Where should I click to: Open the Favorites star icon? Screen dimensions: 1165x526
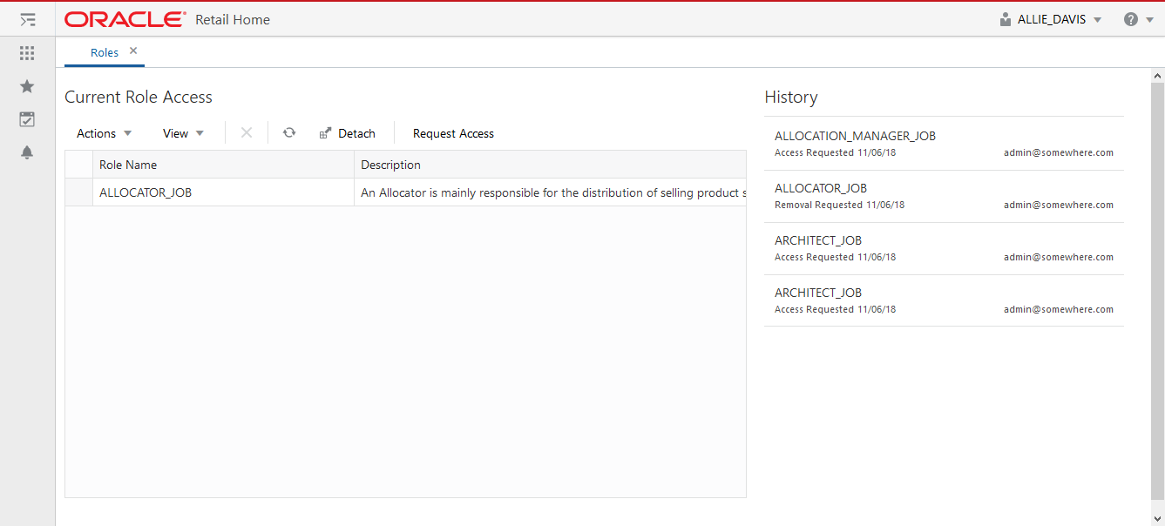[27, 86]
